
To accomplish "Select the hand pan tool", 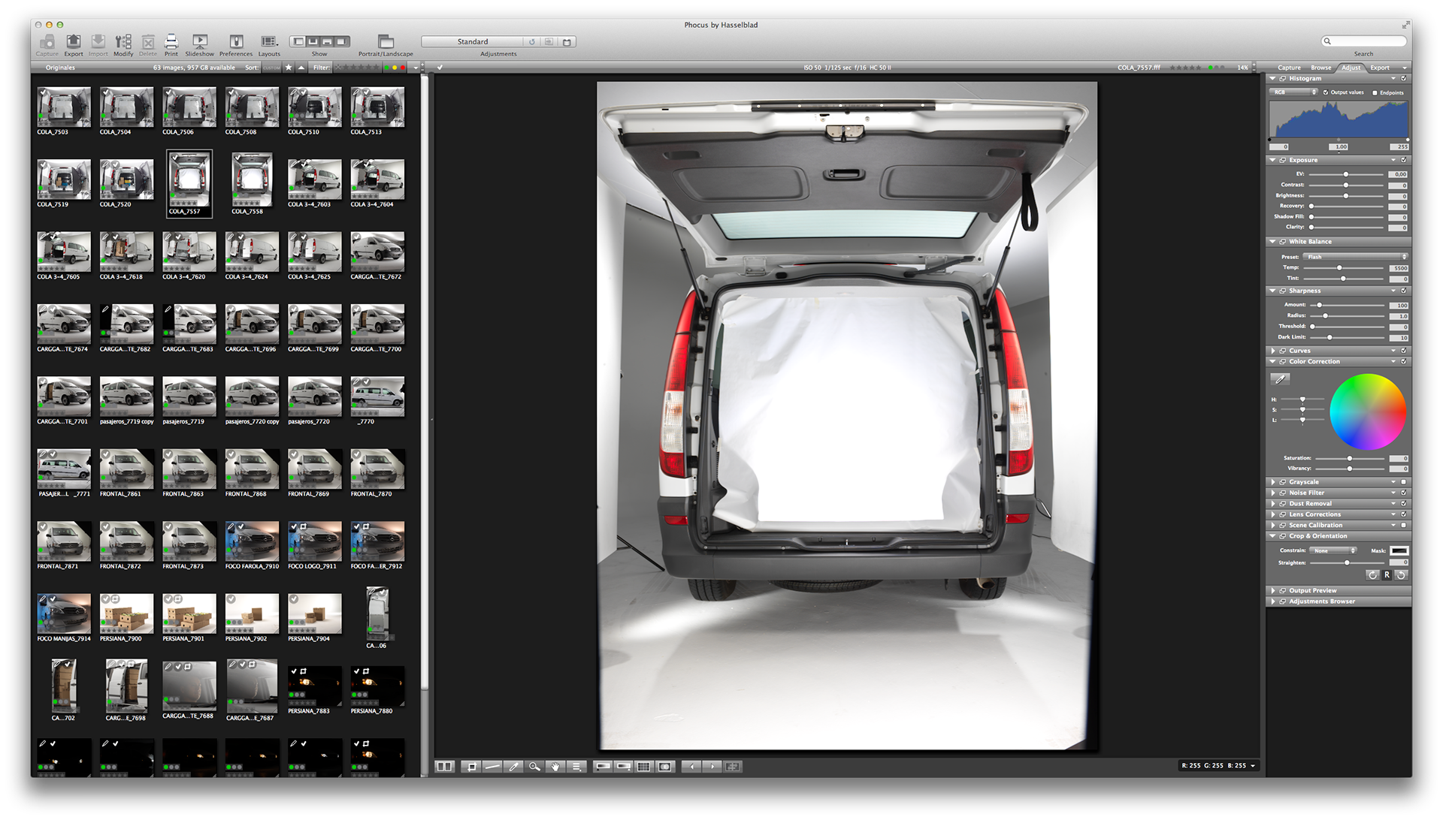I will tap(555, 767).
